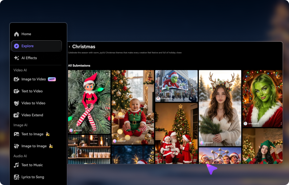Open three-dot menu on antler woman thumbnail
Image resolution: width=289 pixels, height=185 pixels.
(238, 143)
